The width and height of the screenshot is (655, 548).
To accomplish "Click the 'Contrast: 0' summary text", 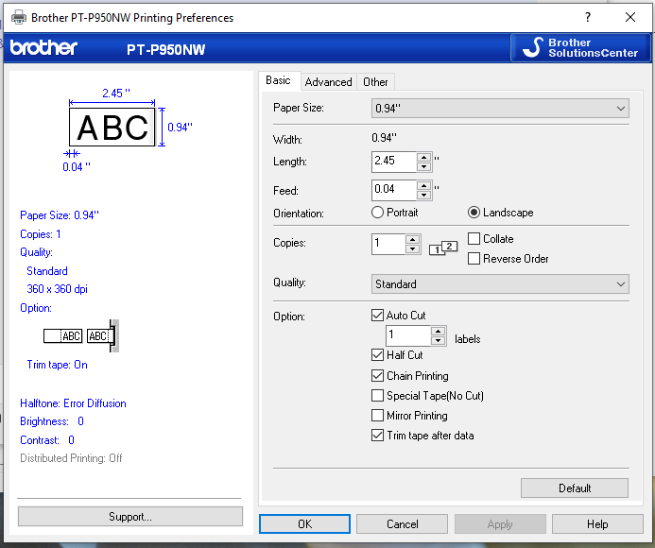I will click(x=47, y=440).
